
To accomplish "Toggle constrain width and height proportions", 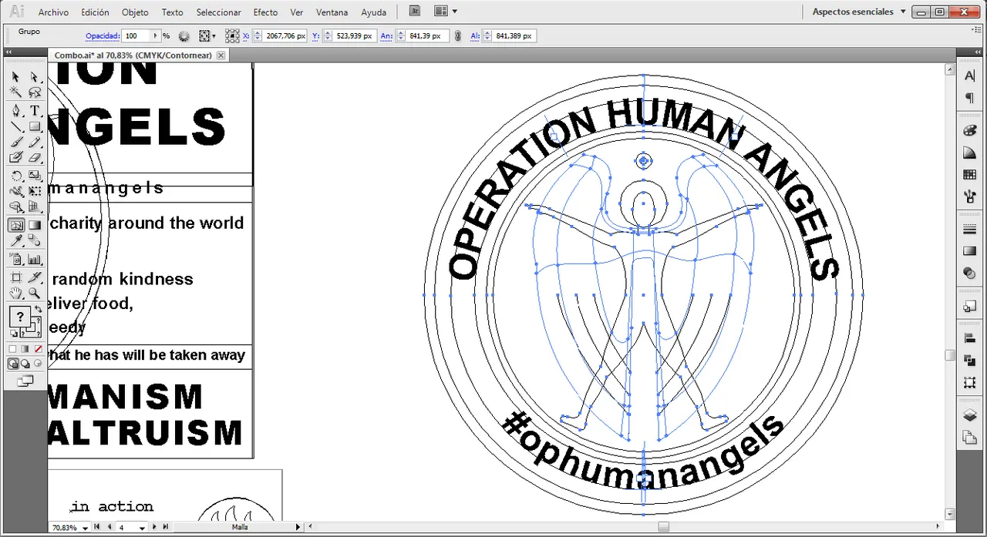I will coord(457,36).
